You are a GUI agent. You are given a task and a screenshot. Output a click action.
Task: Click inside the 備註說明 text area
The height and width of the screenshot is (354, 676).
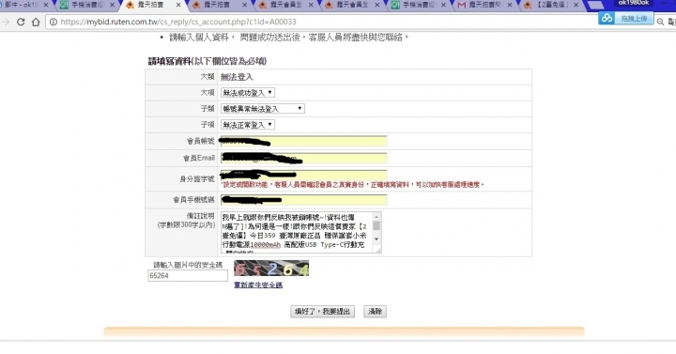coord(297,232)
